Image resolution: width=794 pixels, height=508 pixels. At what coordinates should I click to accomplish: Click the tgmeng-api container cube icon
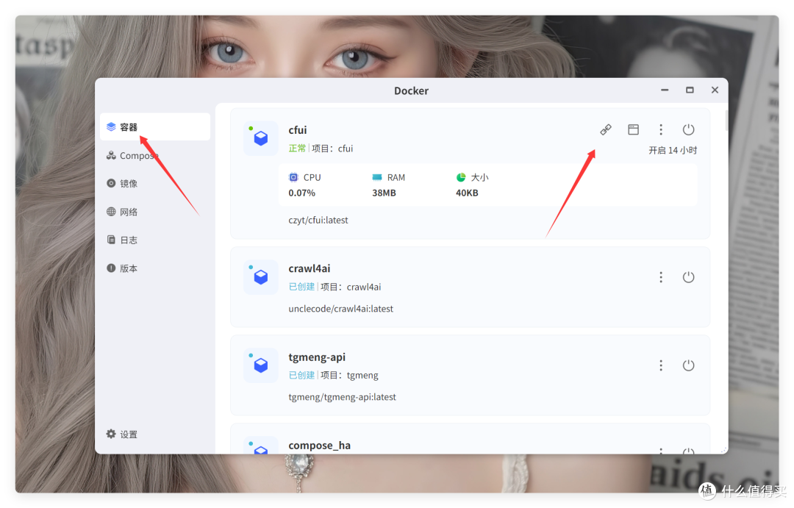pyautogui.click(x=261, y=365)
